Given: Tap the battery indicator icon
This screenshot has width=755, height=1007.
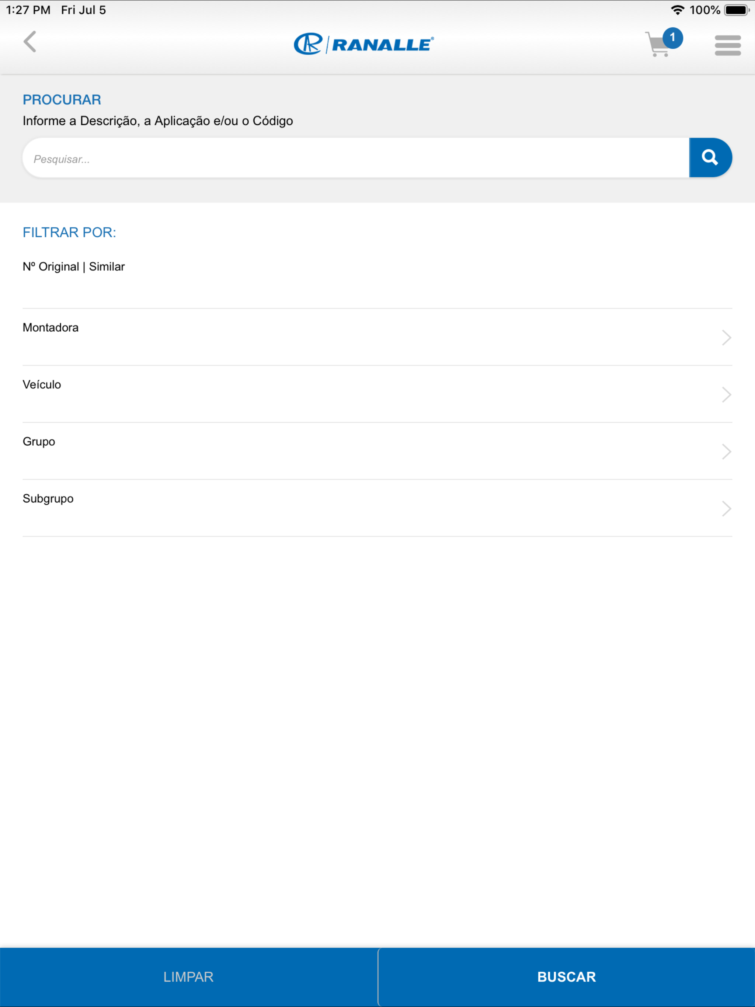Looking at the screenshot, I should (737, 10).
